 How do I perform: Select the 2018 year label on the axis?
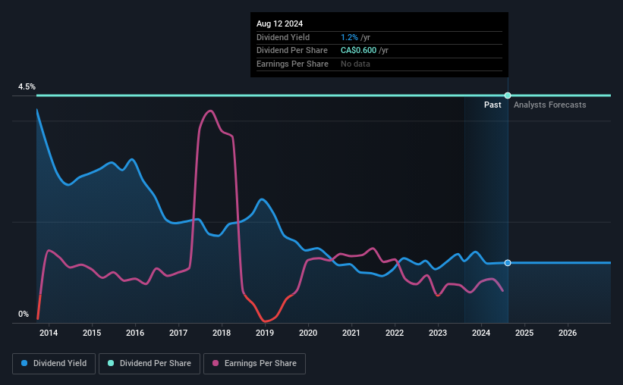coord(222,333)
